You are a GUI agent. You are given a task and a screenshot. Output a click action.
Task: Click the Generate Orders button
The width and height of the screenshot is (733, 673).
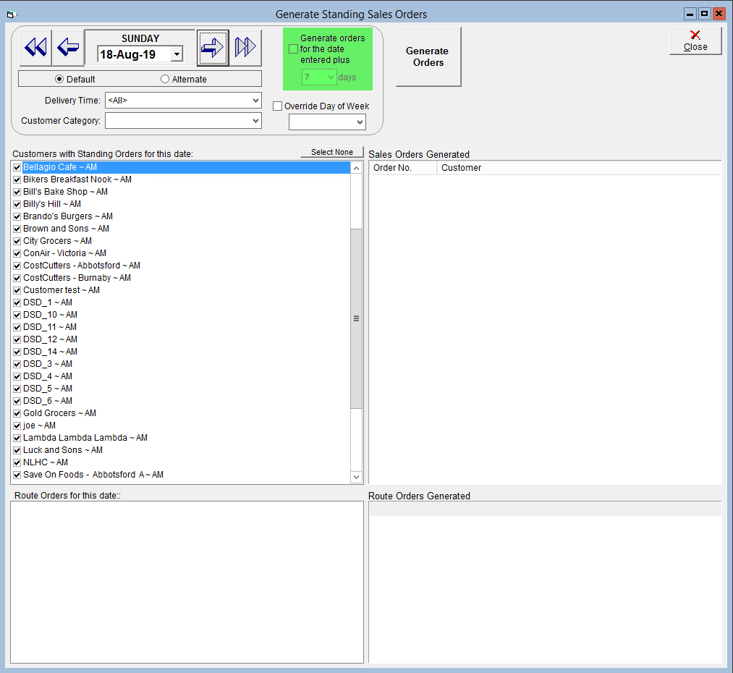[428, 56]
